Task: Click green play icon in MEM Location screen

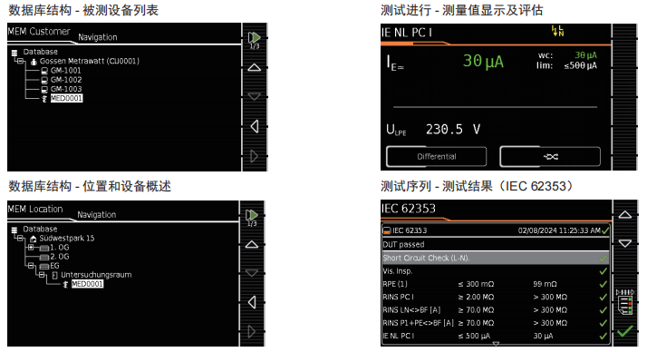Action: [x=252, y=216]
